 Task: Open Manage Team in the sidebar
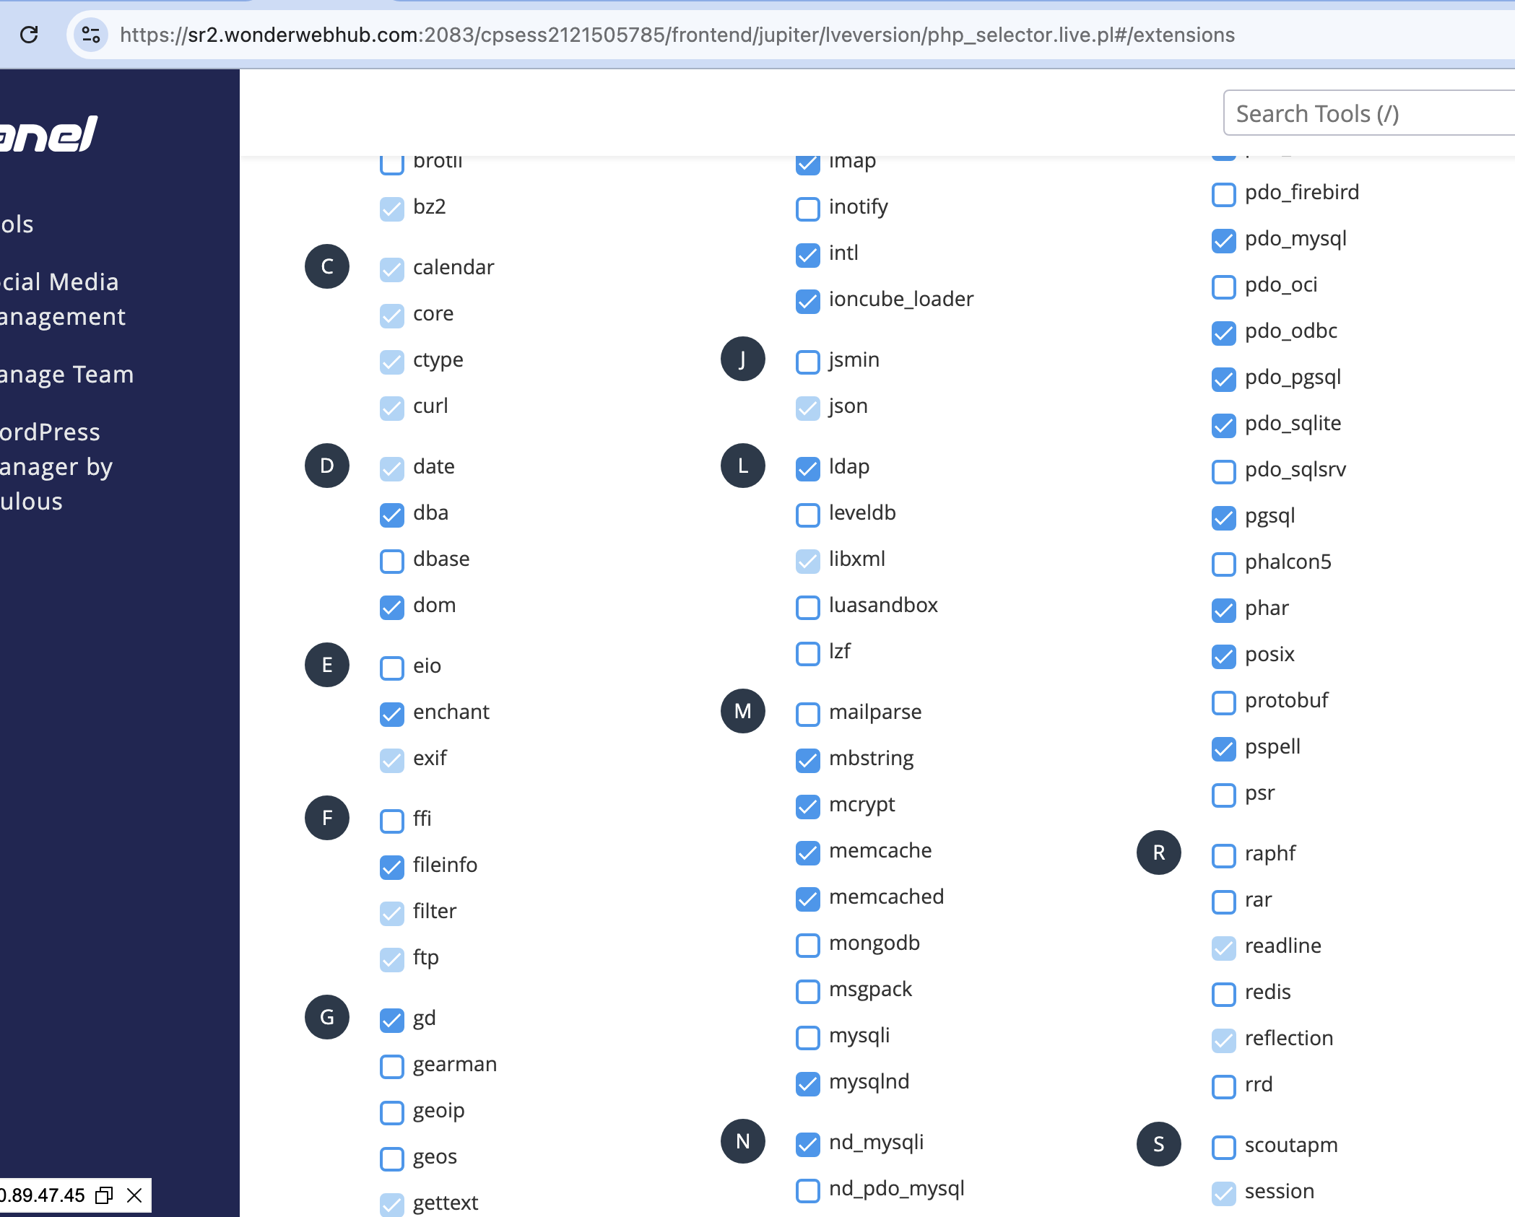point(66,375)
